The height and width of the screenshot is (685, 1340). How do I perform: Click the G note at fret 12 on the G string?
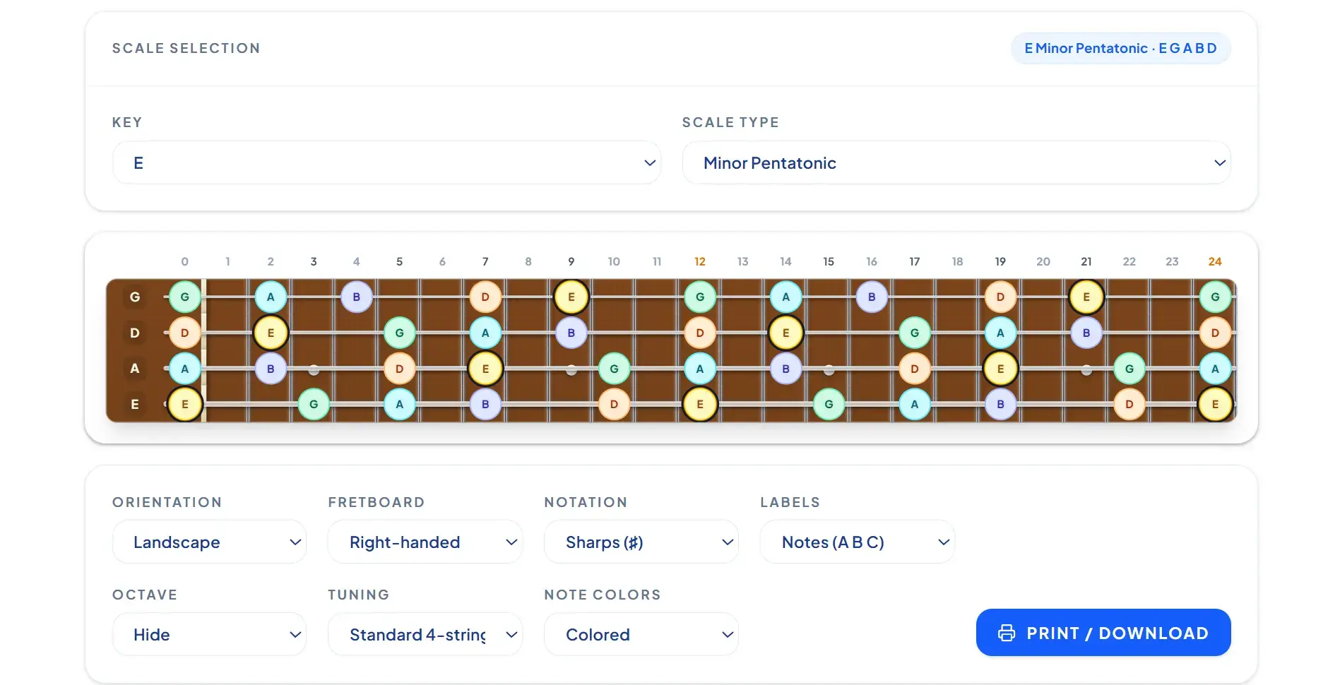point(700,297)
